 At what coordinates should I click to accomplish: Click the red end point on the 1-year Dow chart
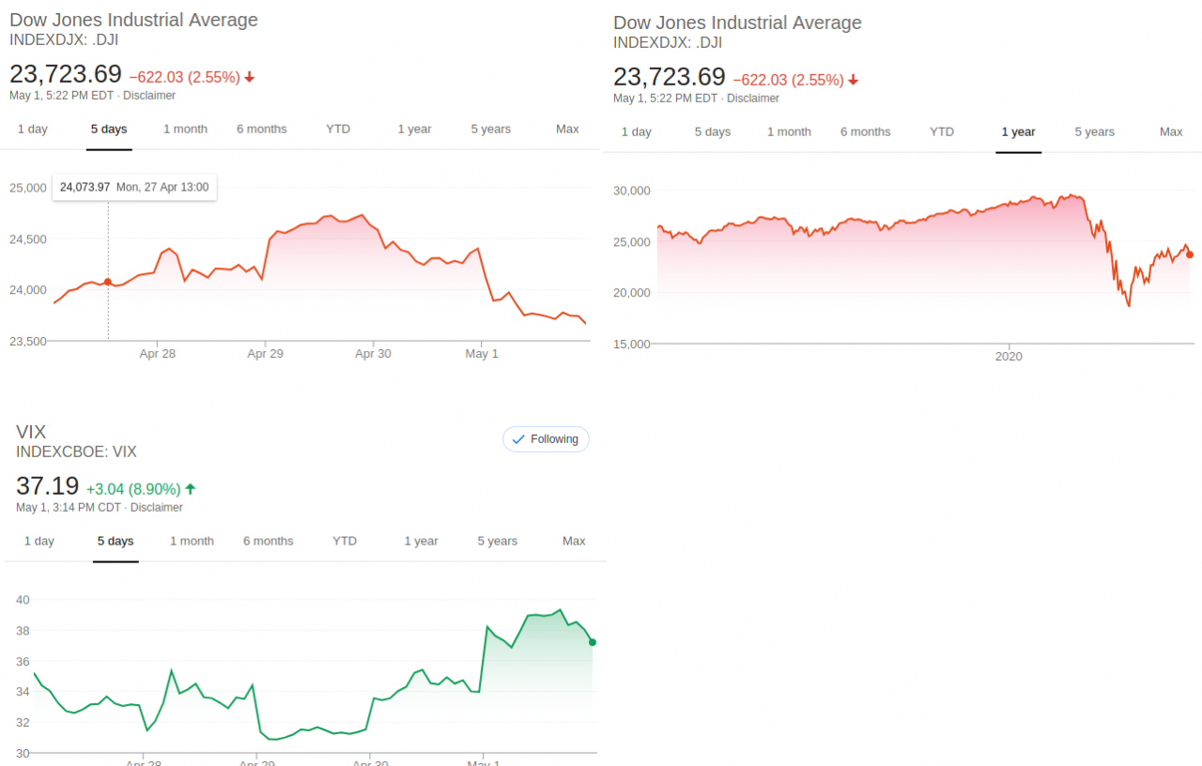point(1190,254)
